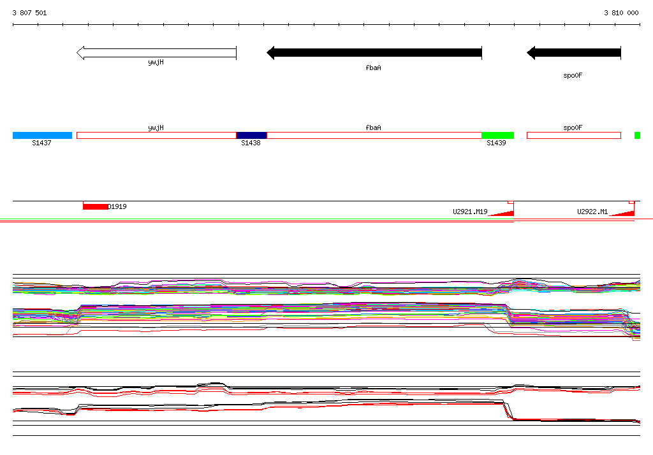Click the fbaA label above segment bar

(x=373, y=128)
